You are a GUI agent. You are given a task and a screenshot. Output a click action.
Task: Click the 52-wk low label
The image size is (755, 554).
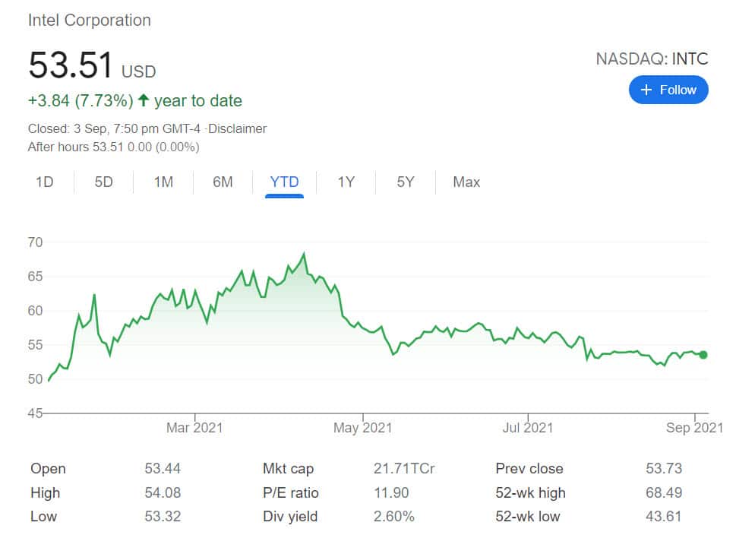[528, 517]
